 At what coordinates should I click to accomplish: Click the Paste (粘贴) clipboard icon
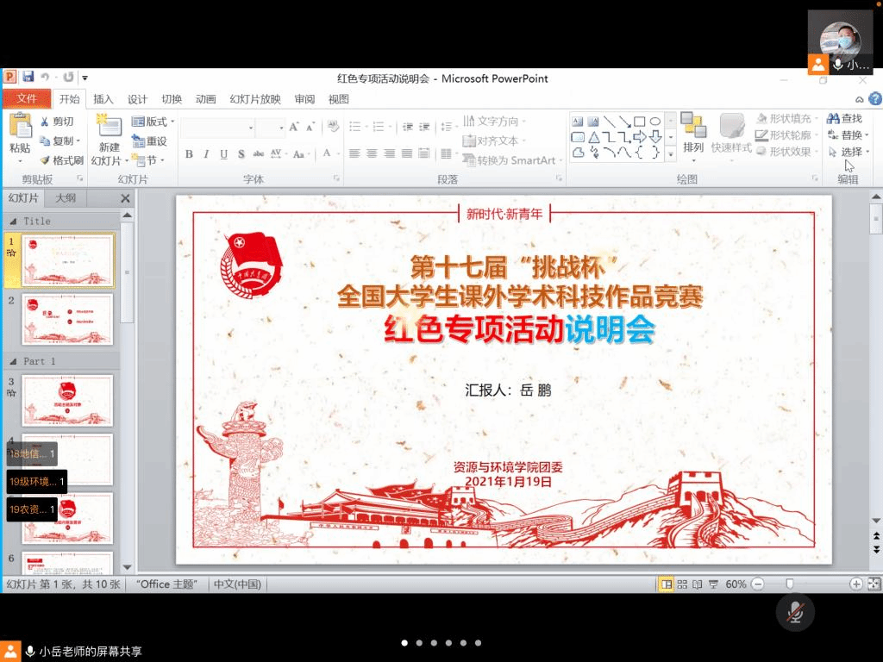pyautogui.click(x=20, y=127)
